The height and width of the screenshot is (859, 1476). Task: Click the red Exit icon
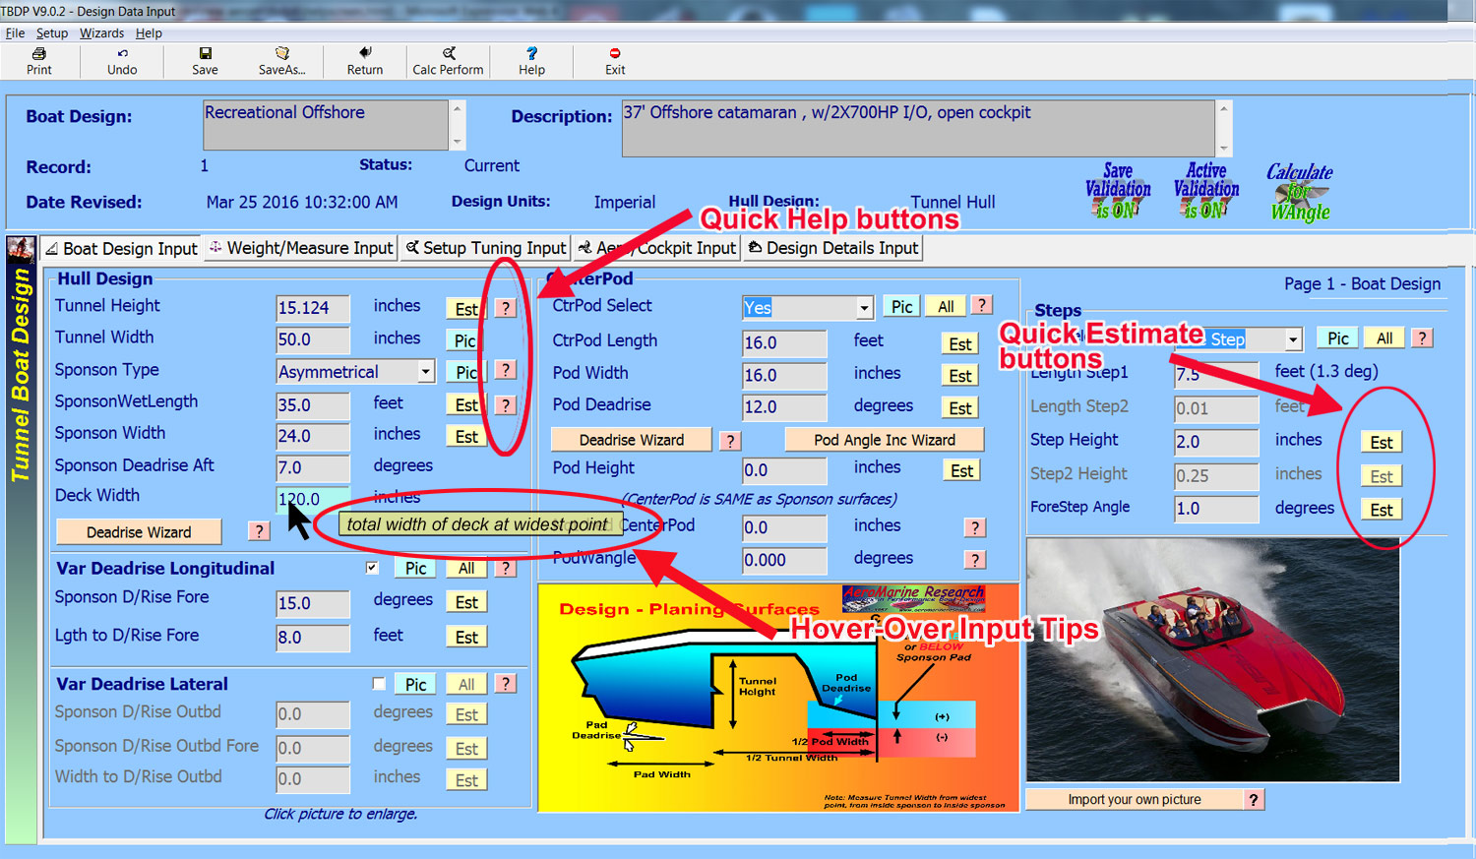pos(615,54)
